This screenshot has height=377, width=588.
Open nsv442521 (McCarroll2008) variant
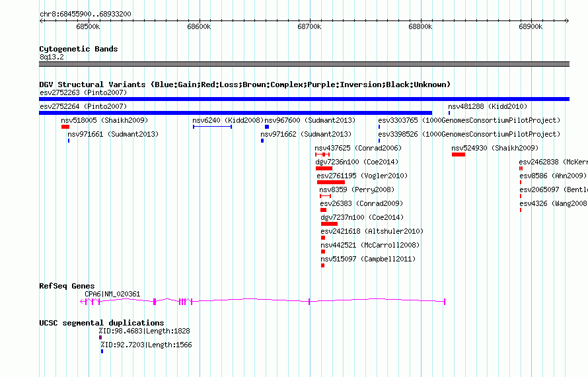[370, 245]
